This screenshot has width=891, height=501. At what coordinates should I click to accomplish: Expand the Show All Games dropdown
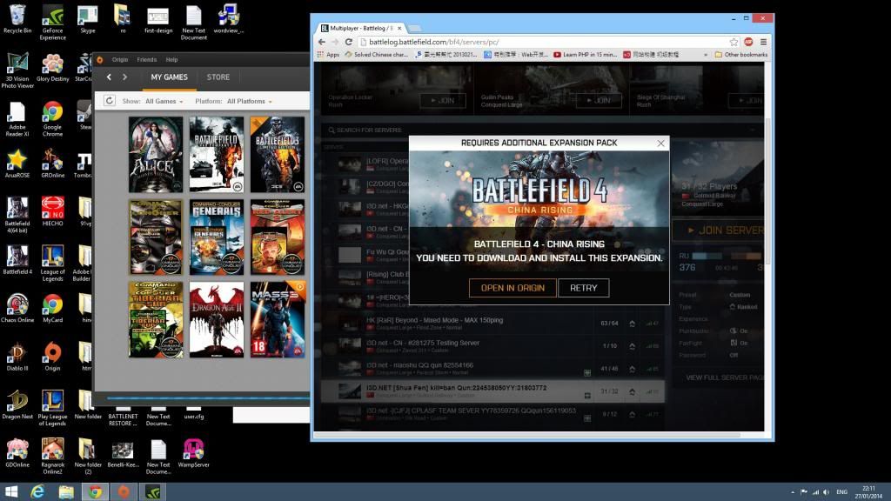164,101
